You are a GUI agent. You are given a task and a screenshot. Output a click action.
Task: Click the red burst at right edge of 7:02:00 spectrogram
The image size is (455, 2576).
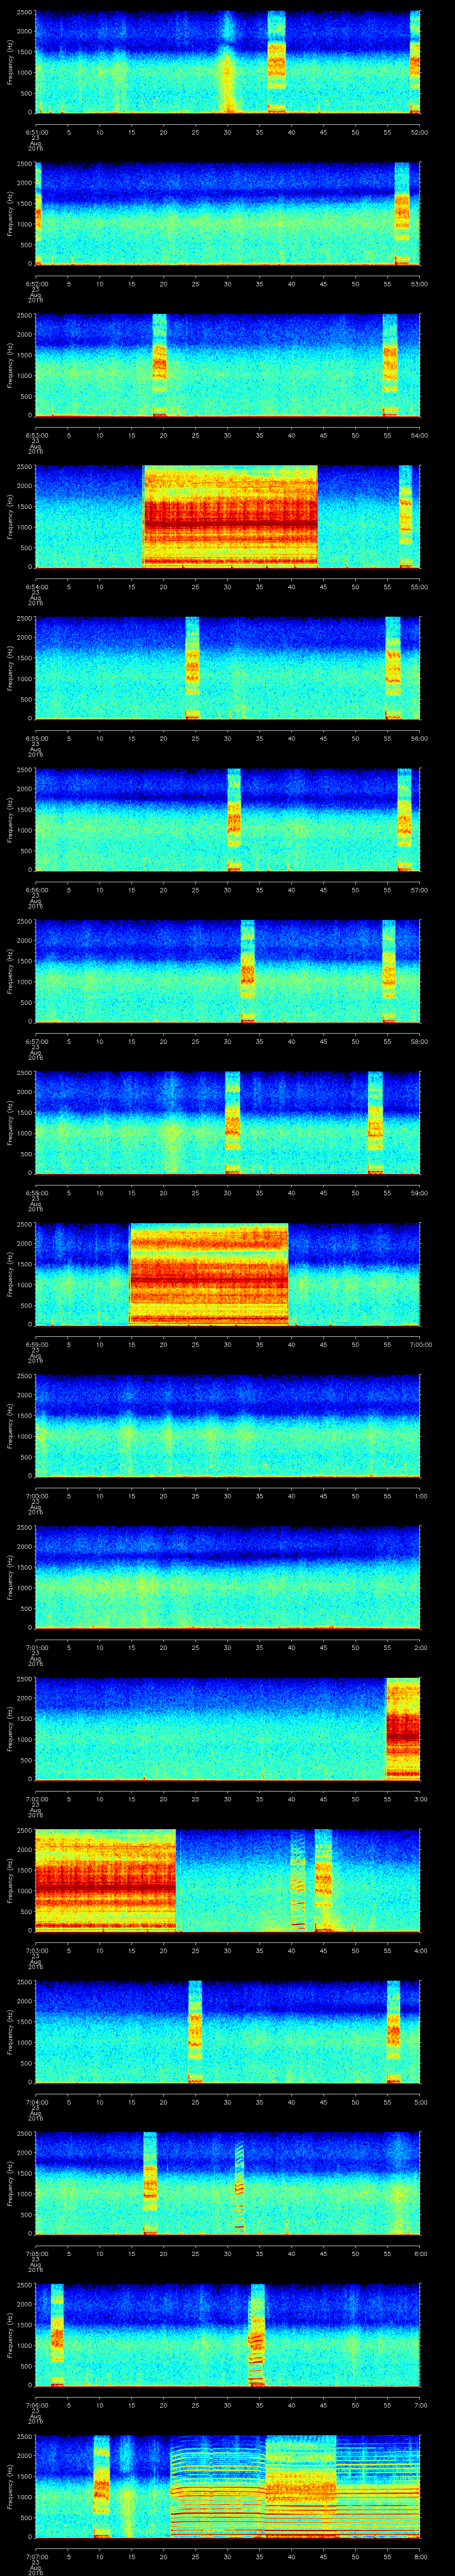[403, 1728]
